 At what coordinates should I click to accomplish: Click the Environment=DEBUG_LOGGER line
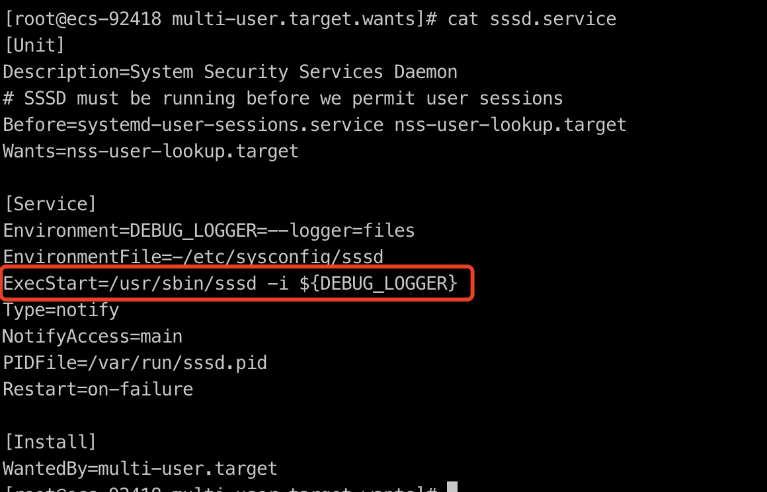(x=209, y=230)
